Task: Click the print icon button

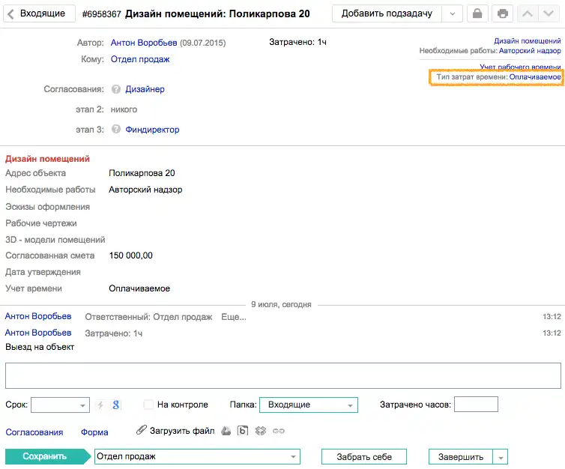Action: click(x=502, y=13)
